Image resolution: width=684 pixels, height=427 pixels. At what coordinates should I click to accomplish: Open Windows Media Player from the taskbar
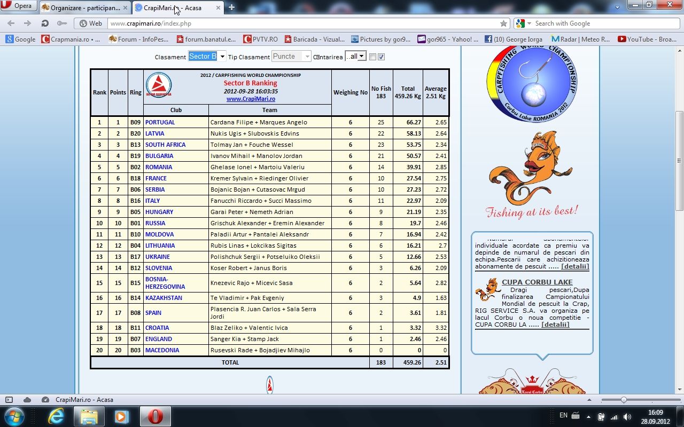click(122, 416)
